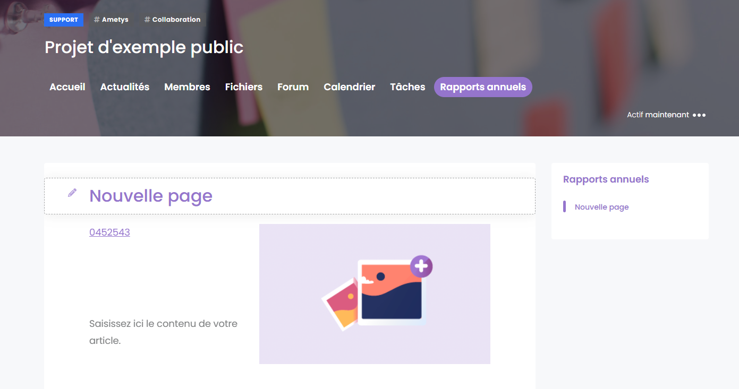Navigate to the Forum tab
The width and height of the screenshot is (739, 389).
pos(293,87)
